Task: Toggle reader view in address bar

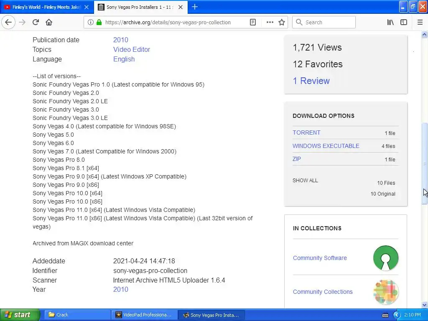Action: pyautogui.click(x=253, y=22)
